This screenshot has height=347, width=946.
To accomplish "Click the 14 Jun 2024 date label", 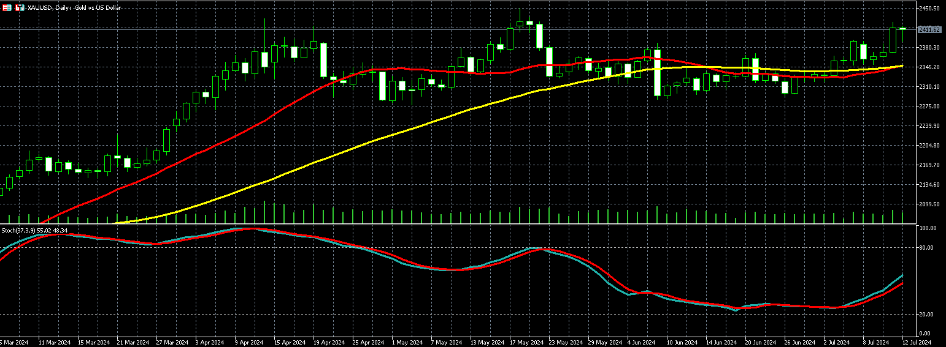I will click(x=721, y=342).
